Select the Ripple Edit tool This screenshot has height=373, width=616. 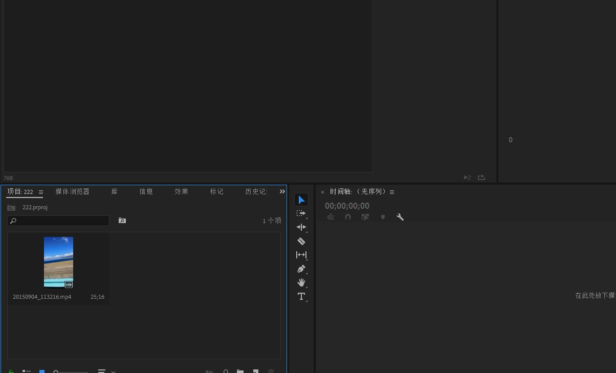pos(301,227)
